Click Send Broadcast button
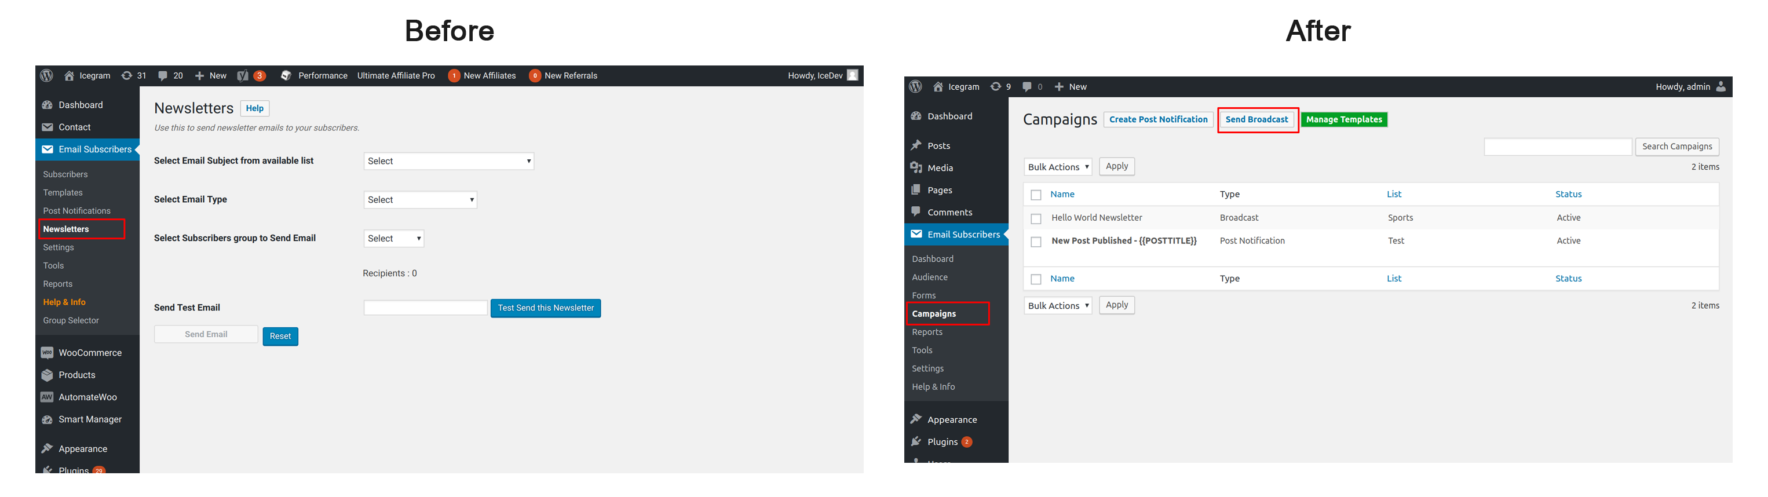 click(1256, 119)
